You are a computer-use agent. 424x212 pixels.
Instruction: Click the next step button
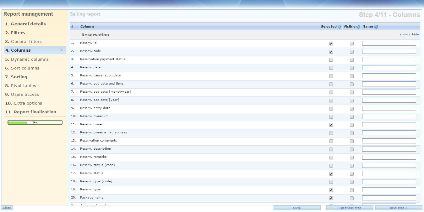point(399,208)
